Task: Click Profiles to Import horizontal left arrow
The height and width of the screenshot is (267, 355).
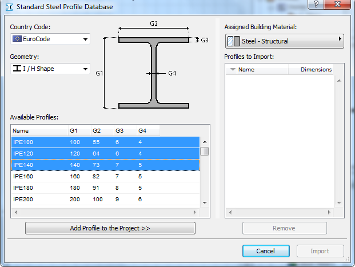Action: point(230,212)
